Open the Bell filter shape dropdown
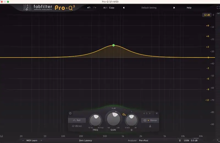 pos(77,120)
